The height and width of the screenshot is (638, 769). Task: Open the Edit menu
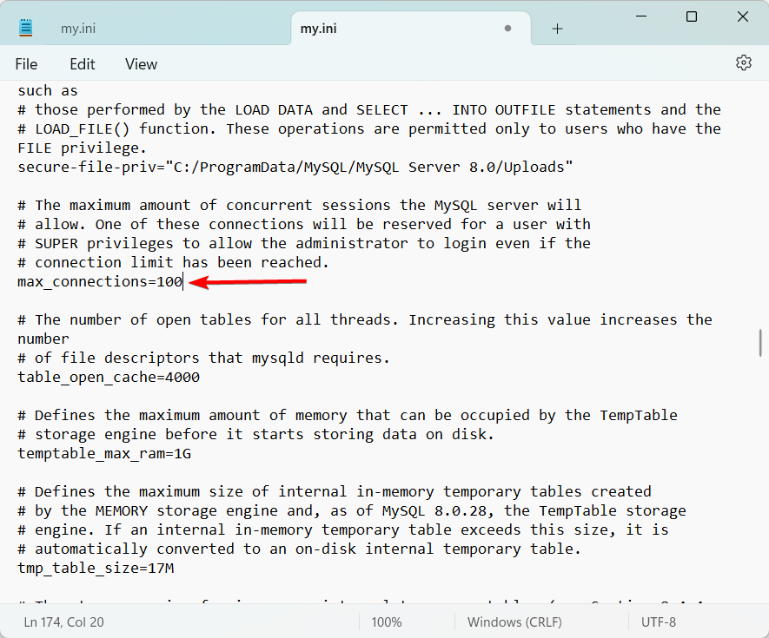pos(82,64)
